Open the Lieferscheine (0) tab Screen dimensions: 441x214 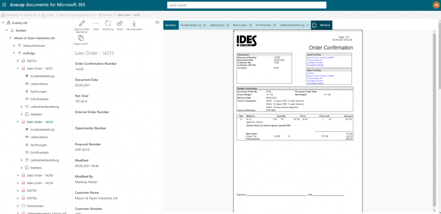tap(219, 25)
